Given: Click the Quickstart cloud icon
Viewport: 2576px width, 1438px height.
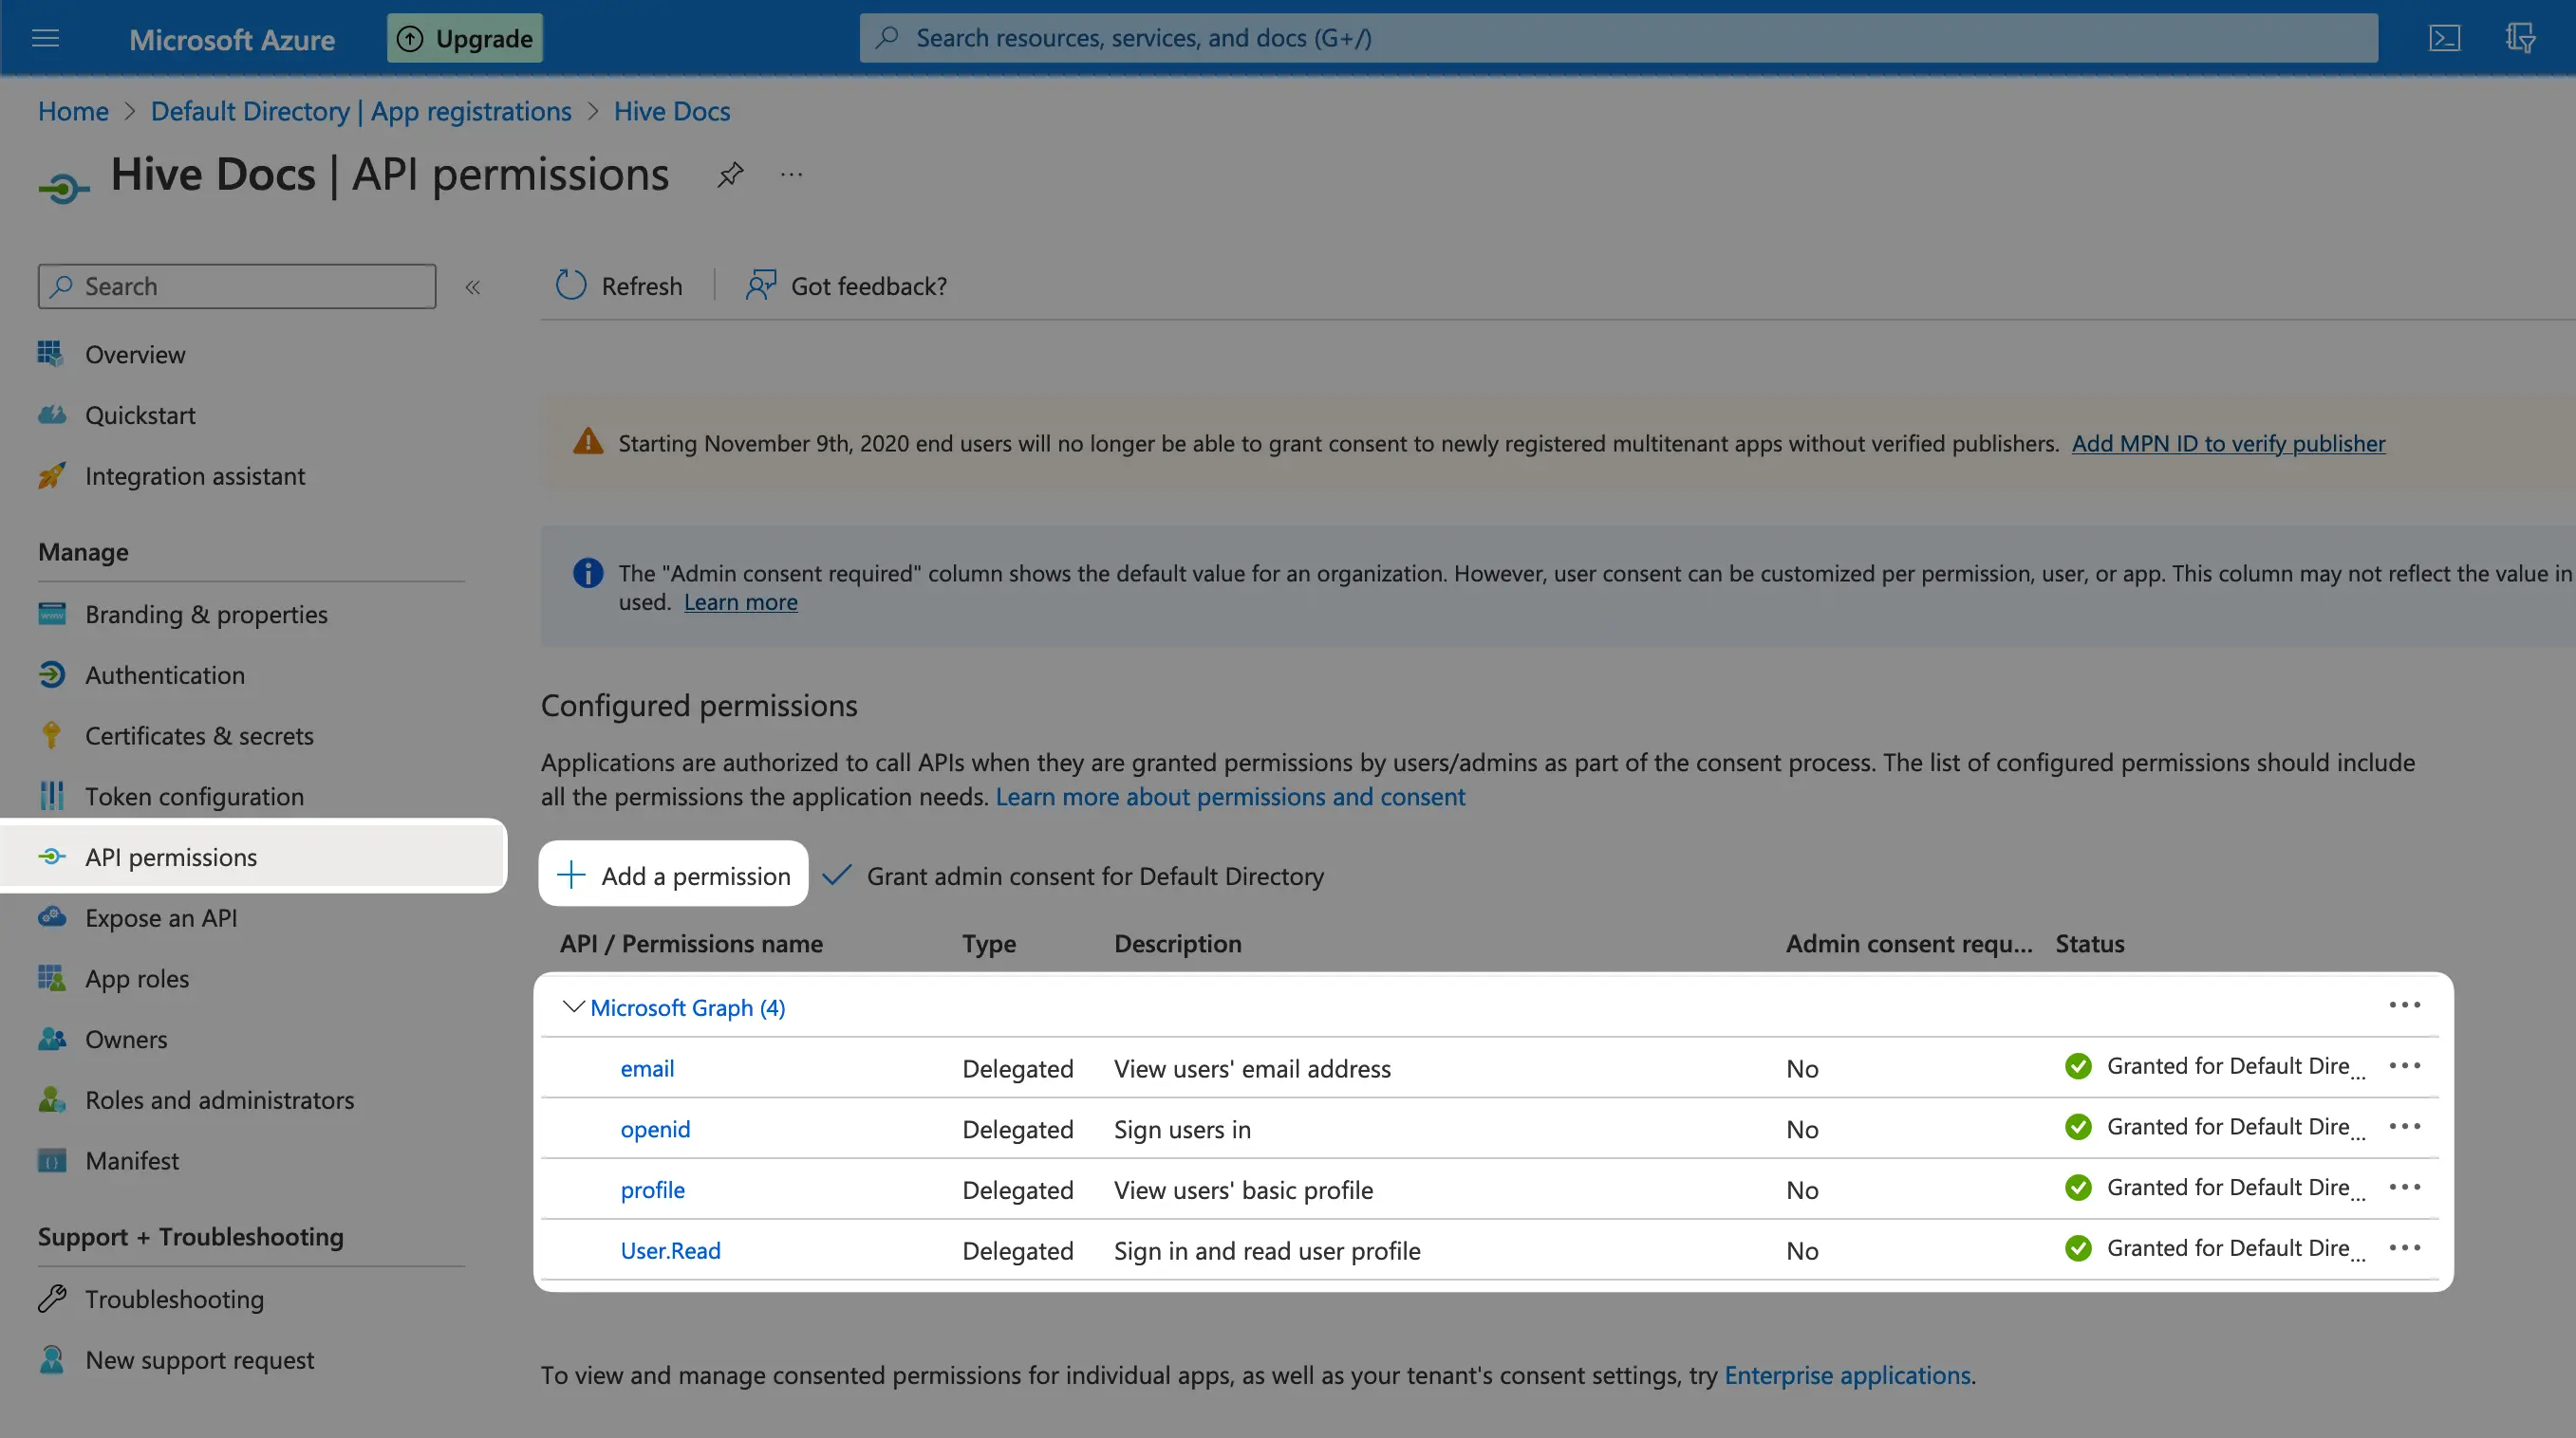Looking at the screenshot, I should (x=51, y=415).
